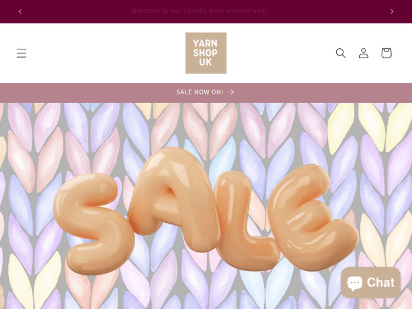Open the search magnifier icon
This screenshot has width=412, height=309.
pos(341,53)
